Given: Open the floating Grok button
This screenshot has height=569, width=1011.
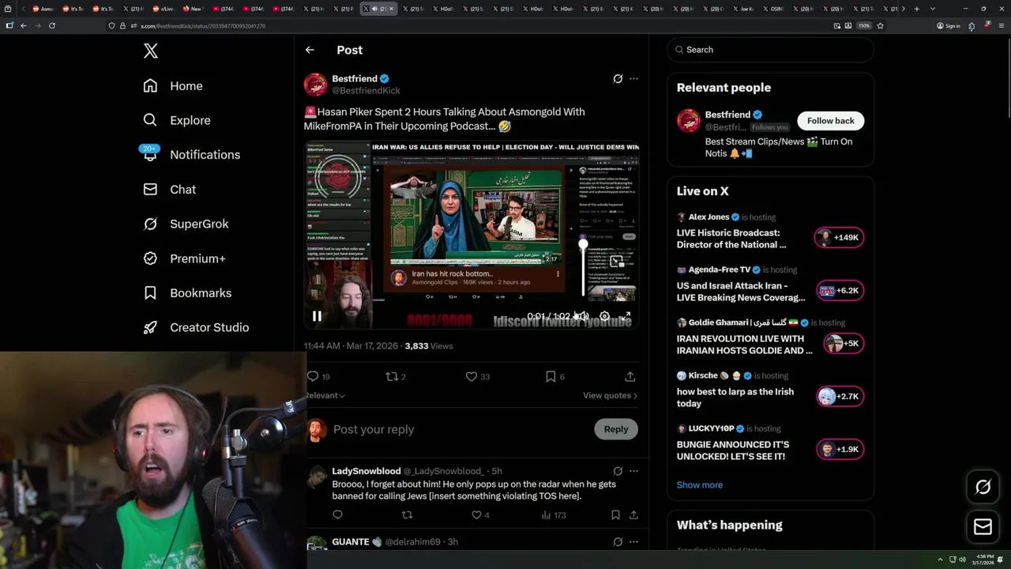Looking at the screenshot, I should click(x=983, y=488).
